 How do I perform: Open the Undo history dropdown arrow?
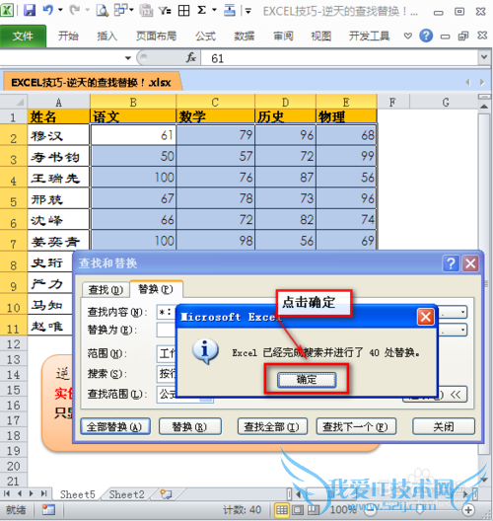click(60, 10)
